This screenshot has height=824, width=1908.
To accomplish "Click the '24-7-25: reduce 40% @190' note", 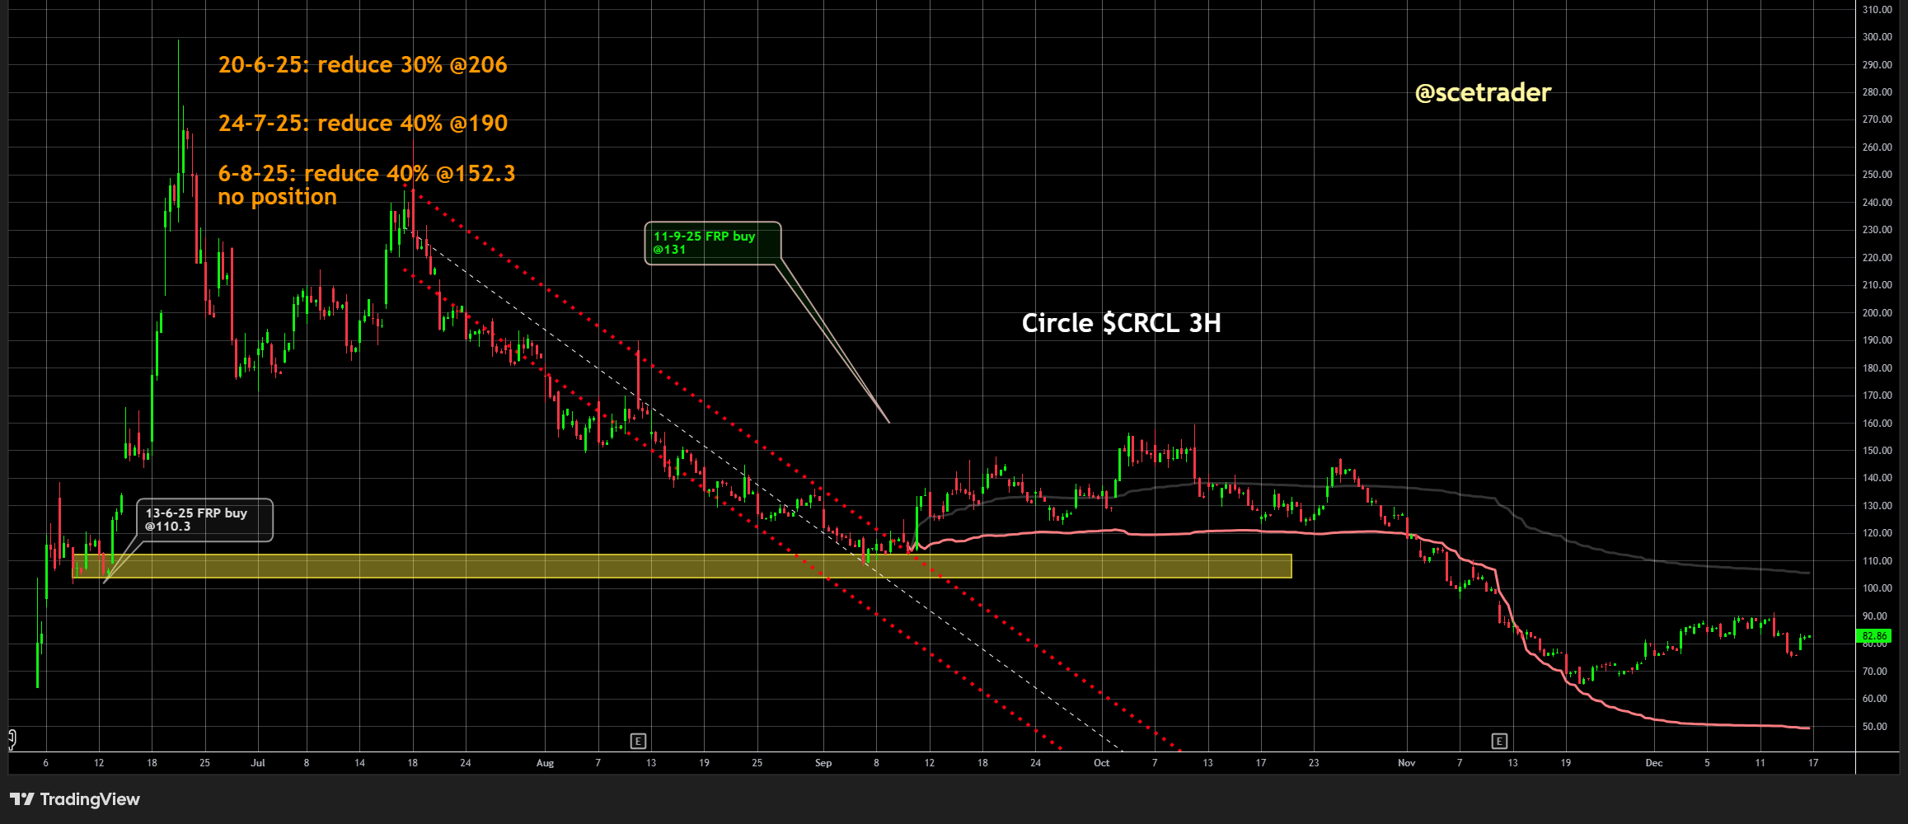I will (x=363, y=124).
